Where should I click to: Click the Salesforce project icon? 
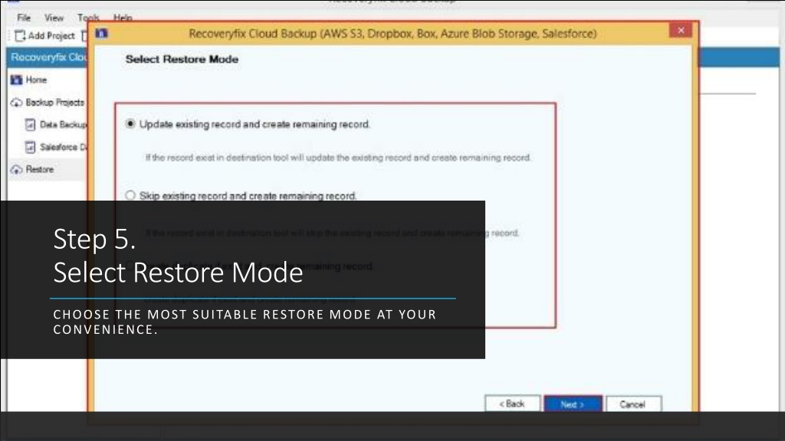(x=31, y=147)
